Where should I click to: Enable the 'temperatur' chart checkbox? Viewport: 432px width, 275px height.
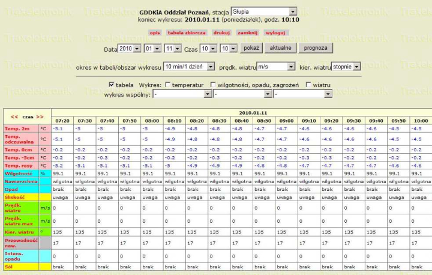click(167, 85)
